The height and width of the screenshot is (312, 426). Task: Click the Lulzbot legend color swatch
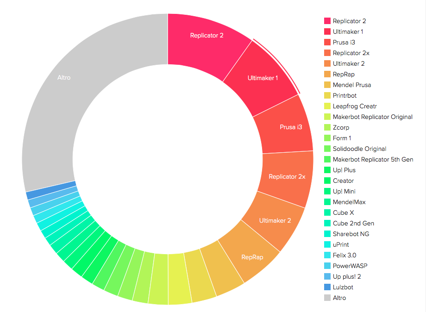click(327, 287)
